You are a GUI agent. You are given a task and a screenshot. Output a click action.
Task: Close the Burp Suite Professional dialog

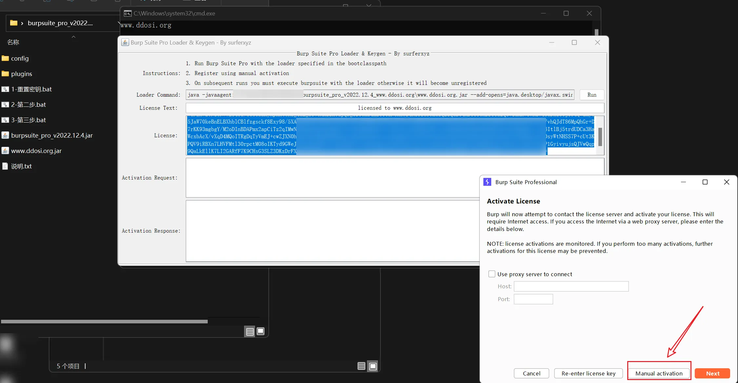pyautogui.click(x=727, y=182)
